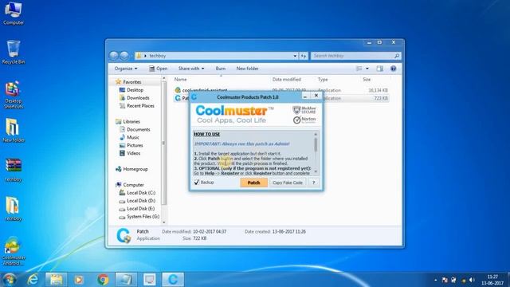This screenshot has width=510, height=287.
Task: Select techboy WinRAR archive desktop icon
Action: coord(14,170)
